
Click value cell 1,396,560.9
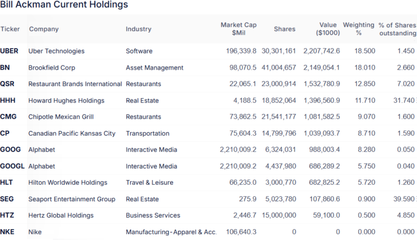pyautogui.click(x=322, y=101)
